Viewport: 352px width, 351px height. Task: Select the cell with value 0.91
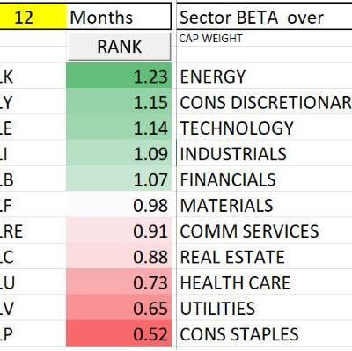click(x=119, y=230)
